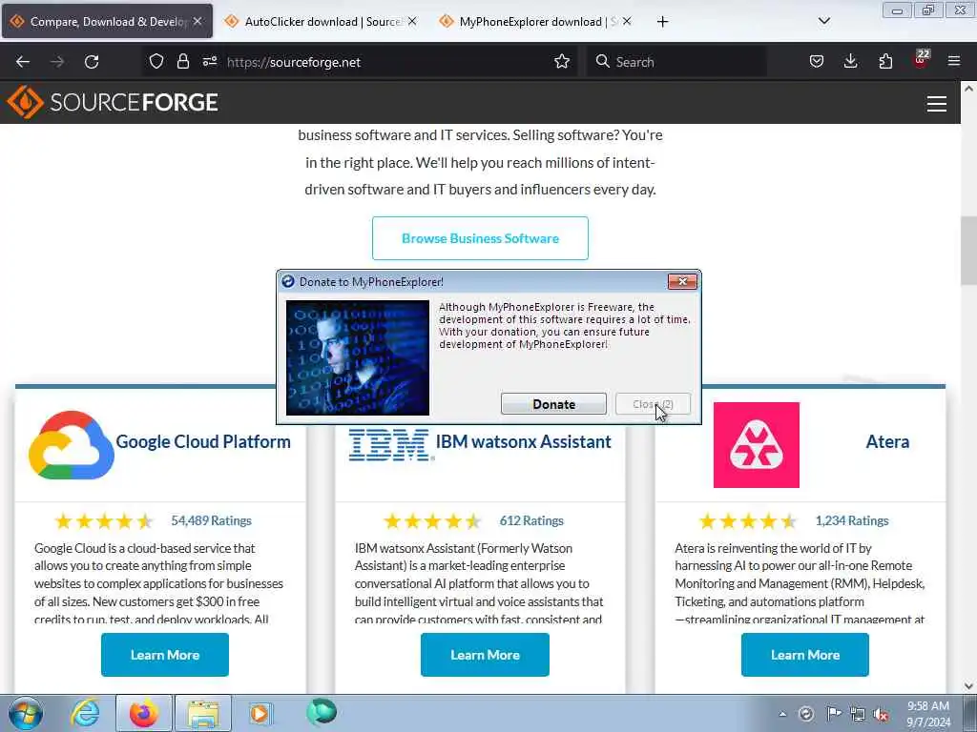Viewport: 977px width, 732px height.
Task: Open the Google Cloud Platform title link
Action: (x=203, y=441)
